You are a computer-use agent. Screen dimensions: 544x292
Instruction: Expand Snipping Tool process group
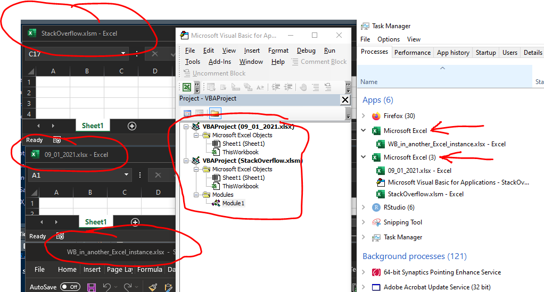pos(364,222)
